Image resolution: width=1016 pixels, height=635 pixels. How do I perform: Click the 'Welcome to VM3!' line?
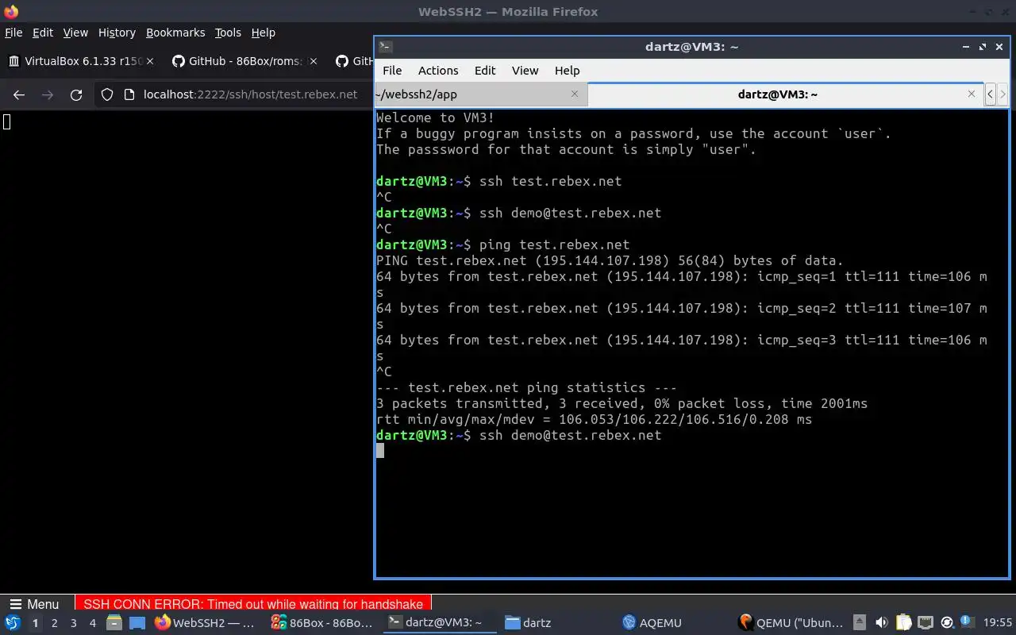(x=435, y=117)
